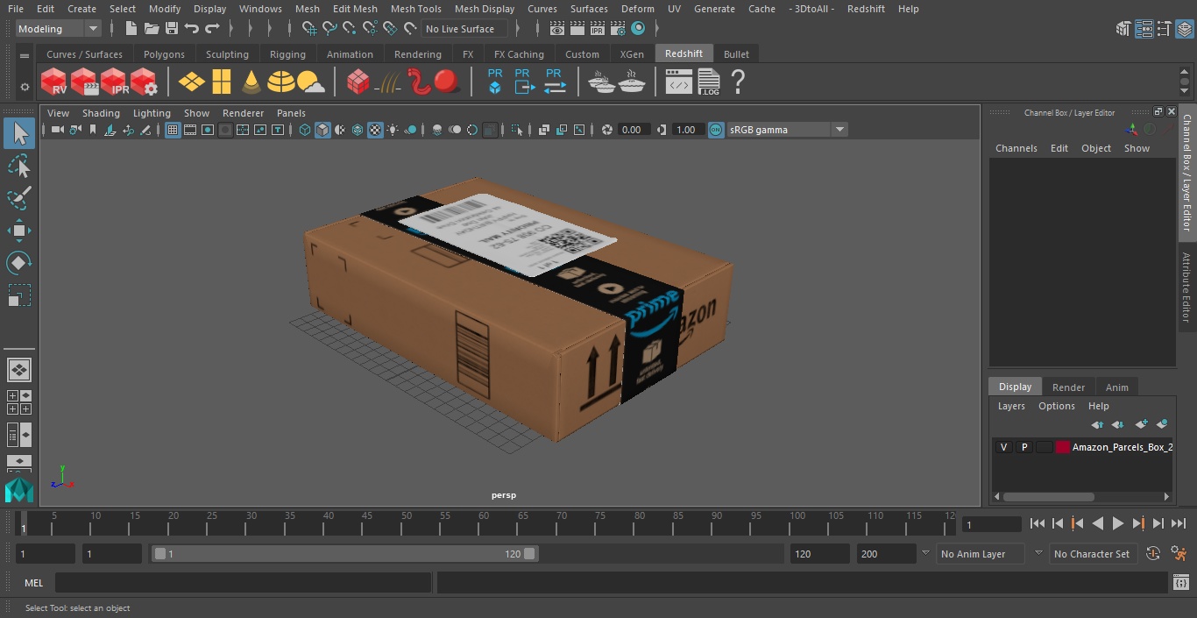Start the Redshift IPR render icon
Image resolution: width=1197 pixels, height=618 pixels.
coord(114,82)
